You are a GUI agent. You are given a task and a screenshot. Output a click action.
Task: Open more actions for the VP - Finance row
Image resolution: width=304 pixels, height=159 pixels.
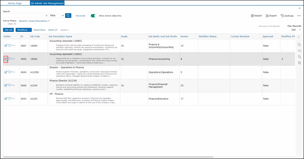point(13,99)
